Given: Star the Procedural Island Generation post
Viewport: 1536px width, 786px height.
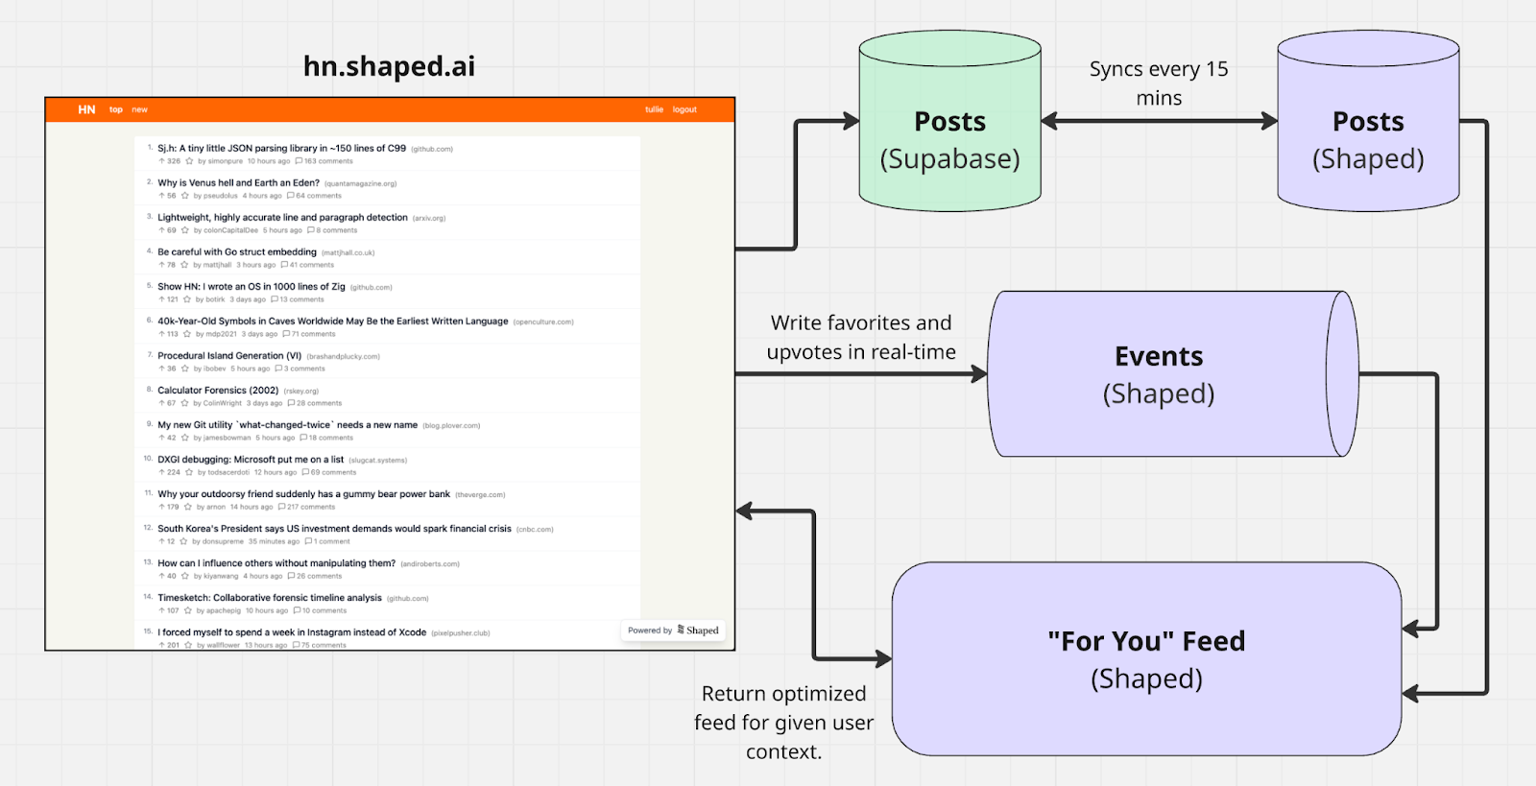Looking at the screenshot, I should [185, 369].
